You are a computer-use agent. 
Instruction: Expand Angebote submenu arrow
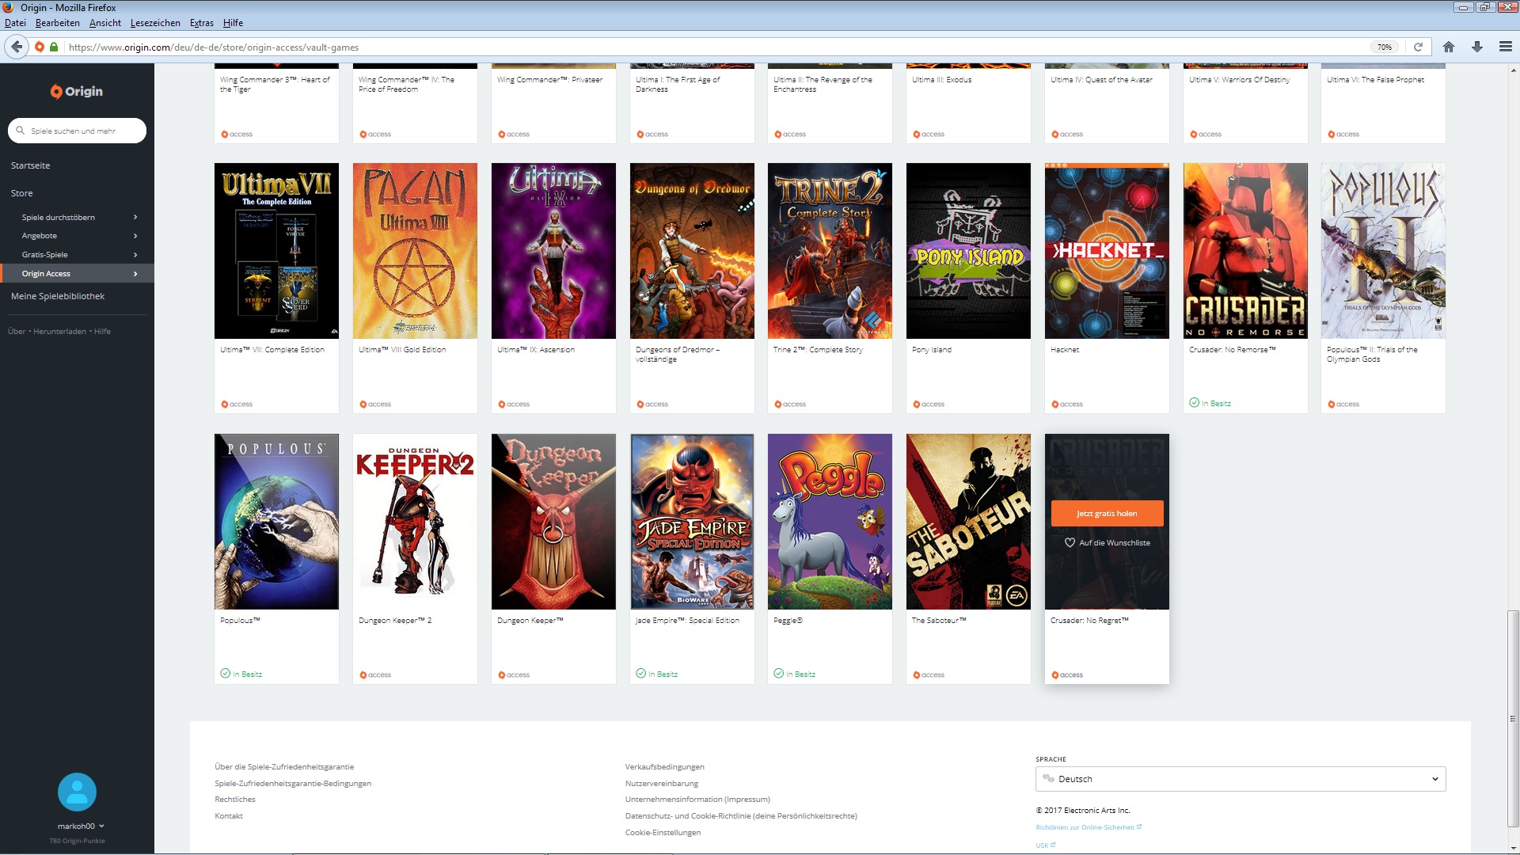click(x=135, y=236)
